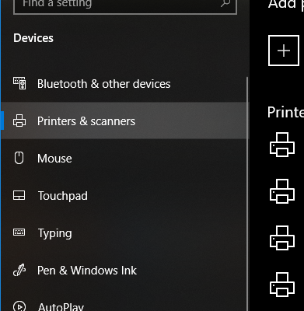Click the Typing keyboard icon
This screenshot has height=311, width=304.
click(19, 232)
